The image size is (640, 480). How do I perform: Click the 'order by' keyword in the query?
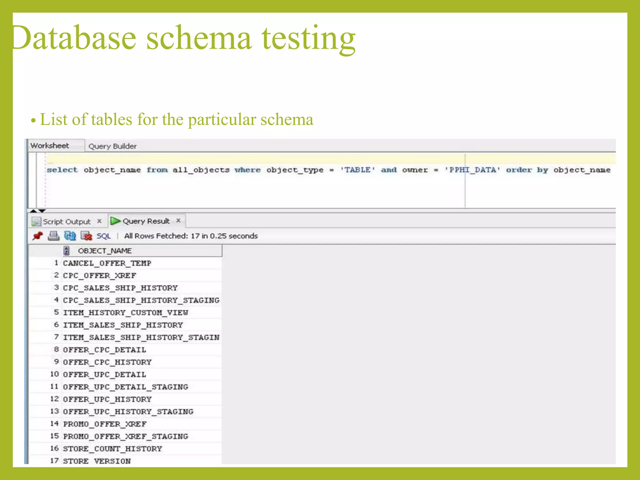click(527, 170)
